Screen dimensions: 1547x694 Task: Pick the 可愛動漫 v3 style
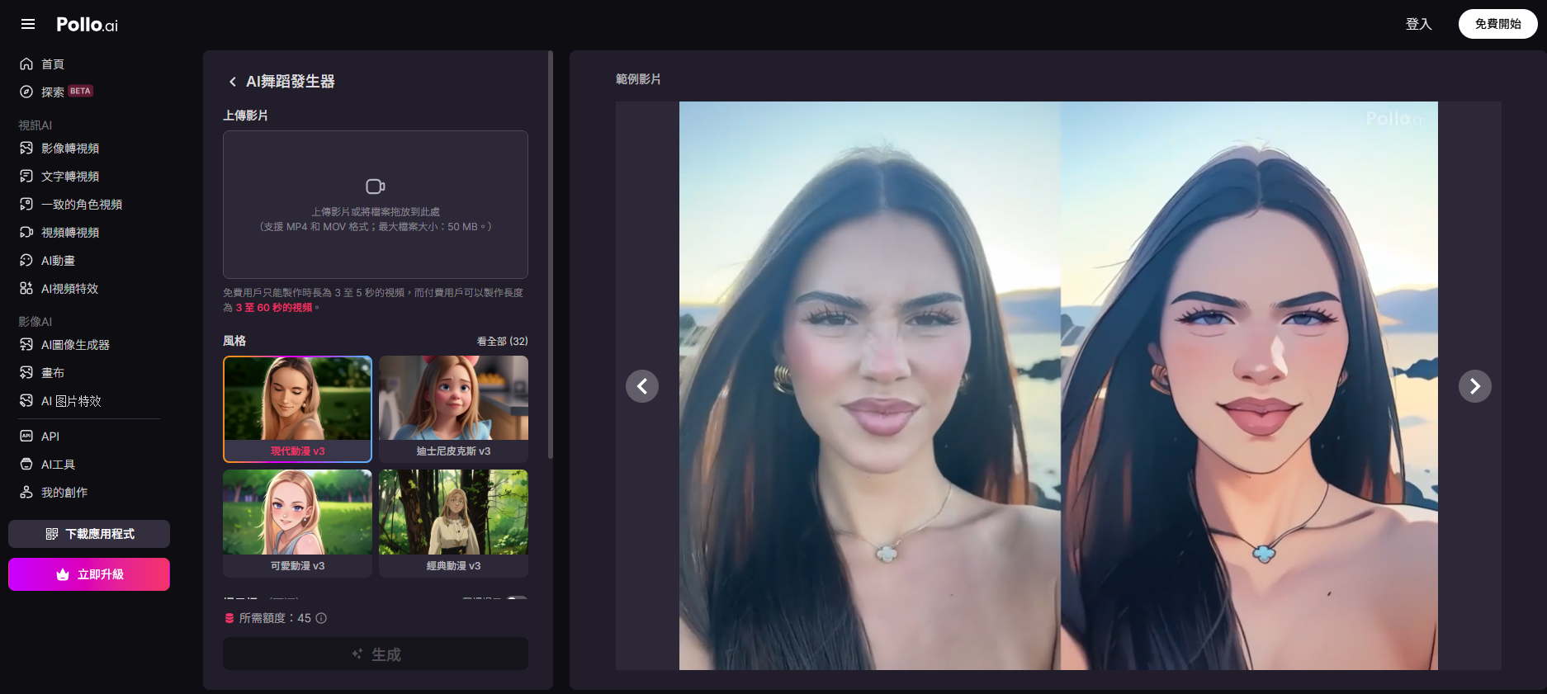(297, 522)
